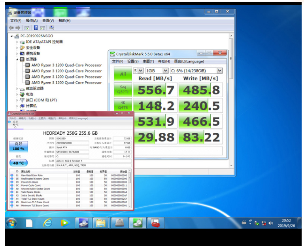Click the 40 °C temperature indicator

tap(19, 163)
